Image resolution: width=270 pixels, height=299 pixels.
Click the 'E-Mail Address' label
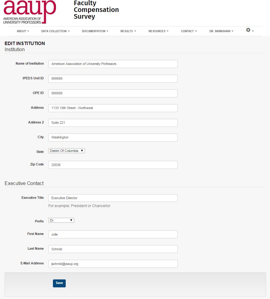32,263
